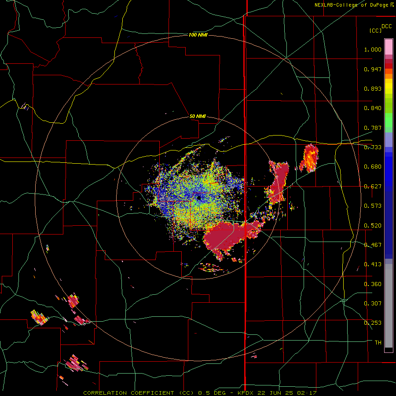Pick the light pink swatch at top of color bar
Screen dimensions: 396x396
389,47
